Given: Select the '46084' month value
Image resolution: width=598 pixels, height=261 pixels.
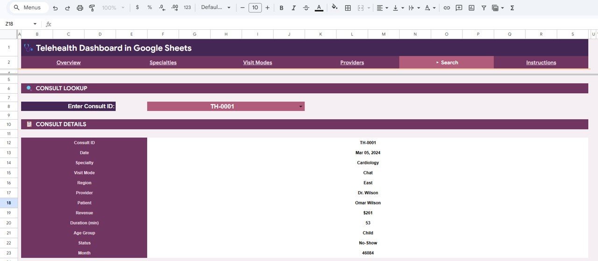Looking at the screenshot, I should [368, 253].
